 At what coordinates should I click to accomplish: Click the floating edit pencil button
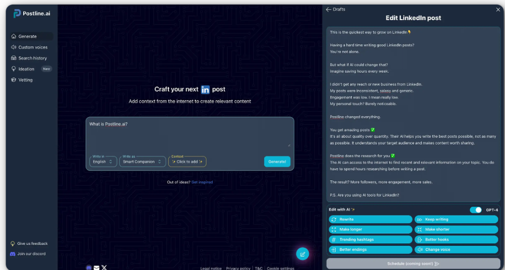coord(302,254)
